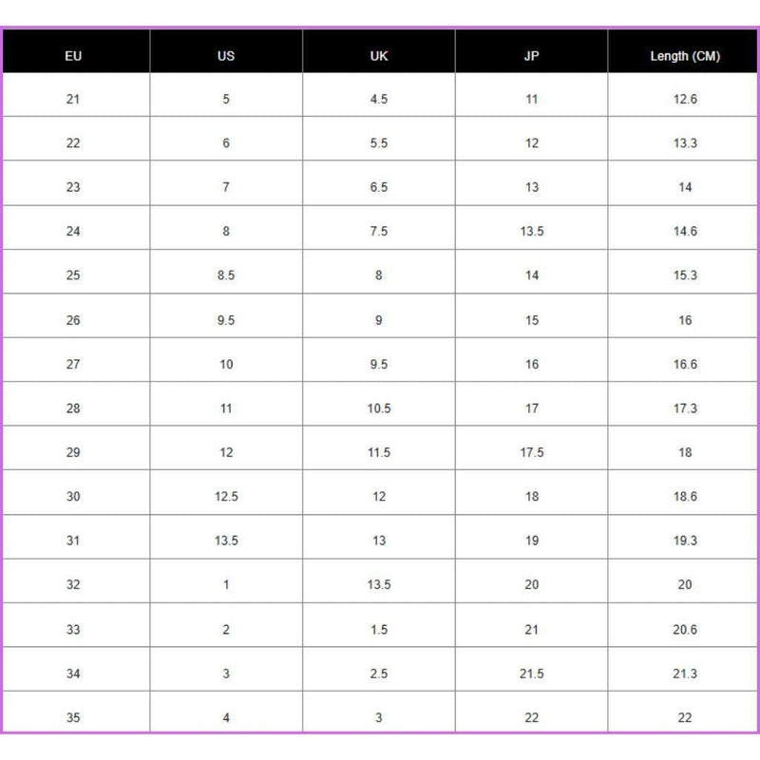This screenshot has width=760, height=760.
Task: Select the 15.3 length cell
Action: pos(685,275)
